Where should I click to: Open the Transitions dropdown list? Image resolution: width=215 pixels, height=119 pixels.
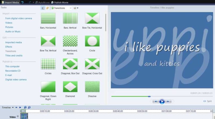point(61,8)
